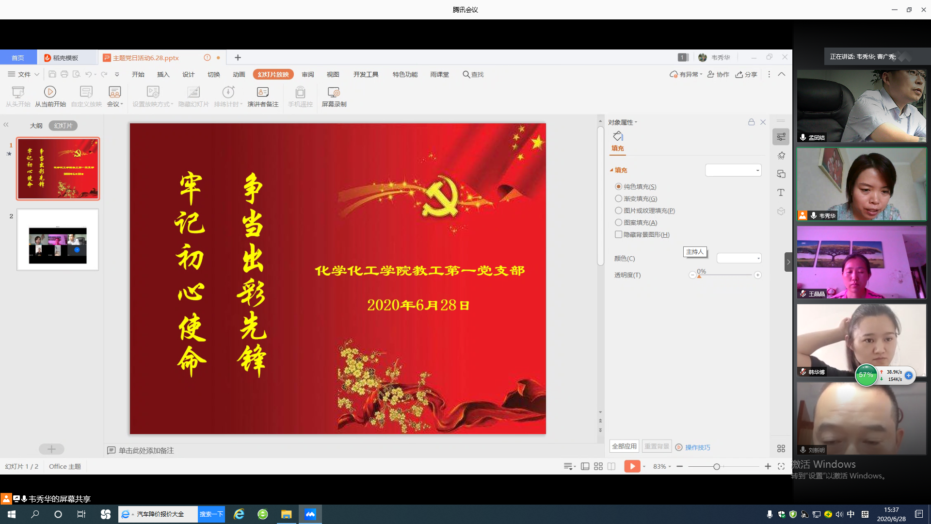Switch to the 设计 ribbon tab
The width and height of the screenshot is (931, 524).
tap(188, 74)
